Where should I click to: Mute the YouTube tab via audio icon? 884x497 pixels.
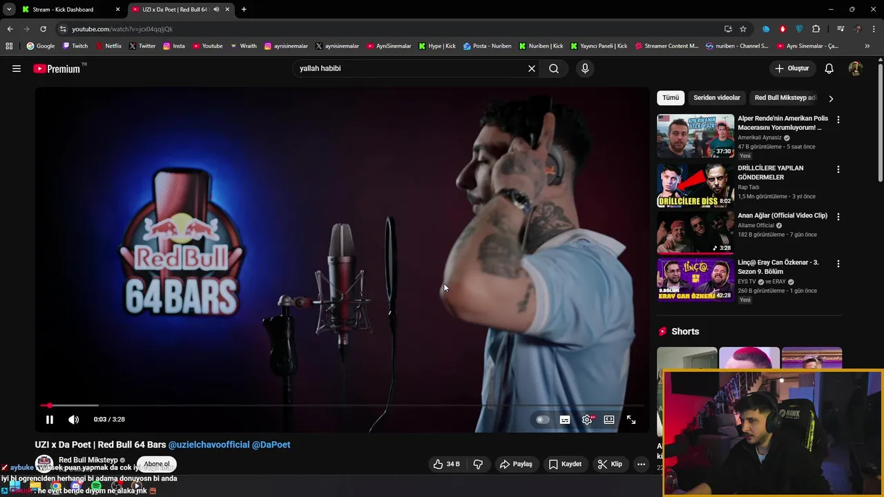216,9
